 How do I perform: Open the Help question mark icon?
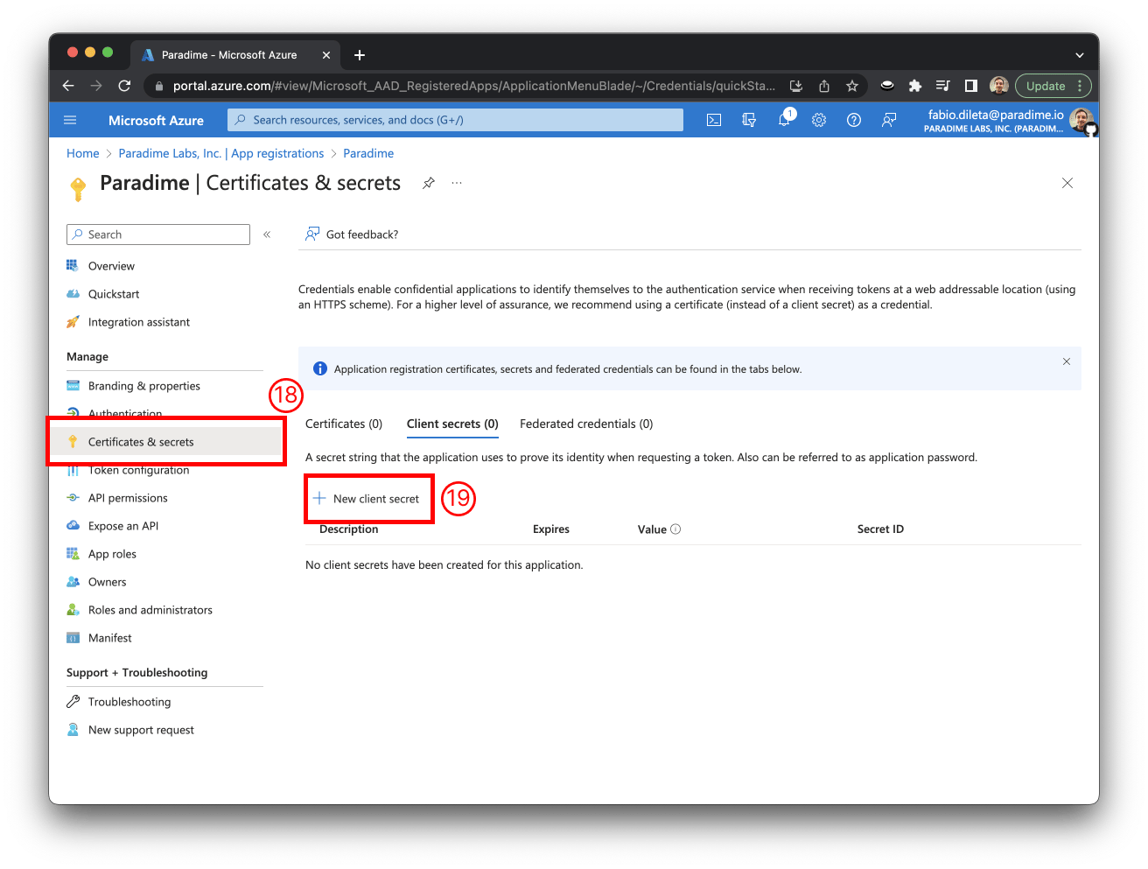[x=854, y=120]
